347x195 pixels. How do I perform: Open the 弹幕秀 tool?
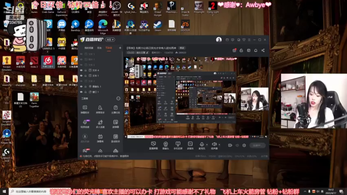100,138
